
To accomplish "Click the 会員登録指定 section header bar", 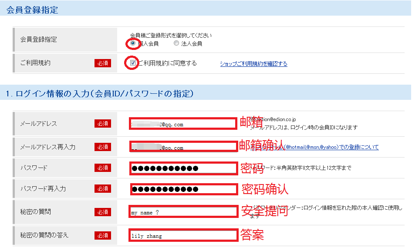I will [x=206, y=10].
